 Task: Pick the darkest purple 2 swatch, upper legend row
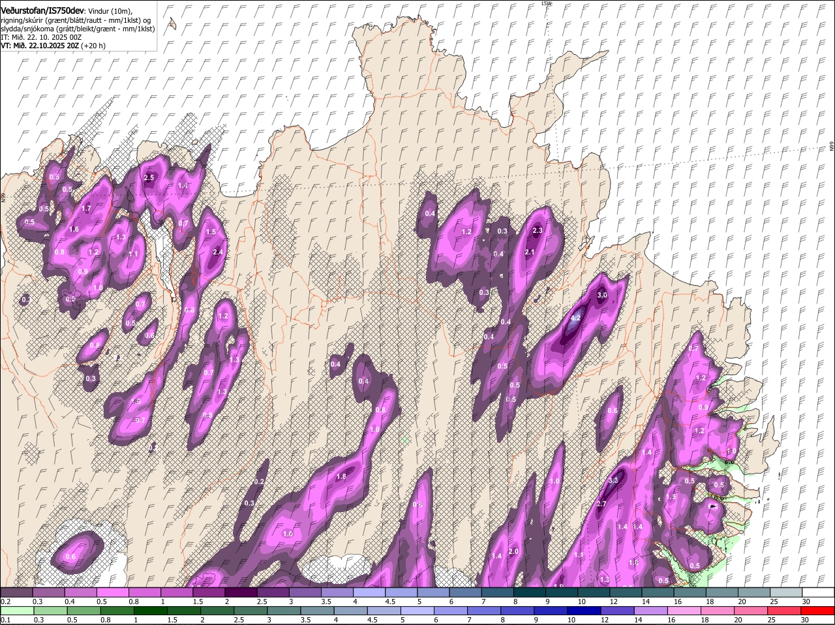tap(241, 592)
